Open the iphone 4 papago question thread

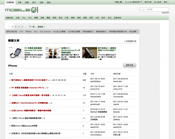click(x=24, y=126)
